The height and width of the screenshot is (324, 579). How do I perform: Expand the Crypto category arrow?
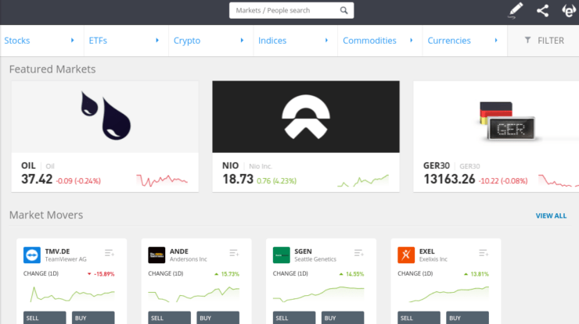pos(242,40)
